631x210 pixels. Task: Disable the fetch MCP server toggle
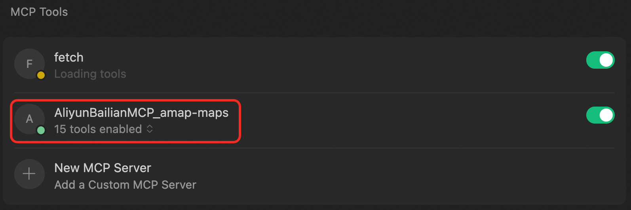coord(600,60)
